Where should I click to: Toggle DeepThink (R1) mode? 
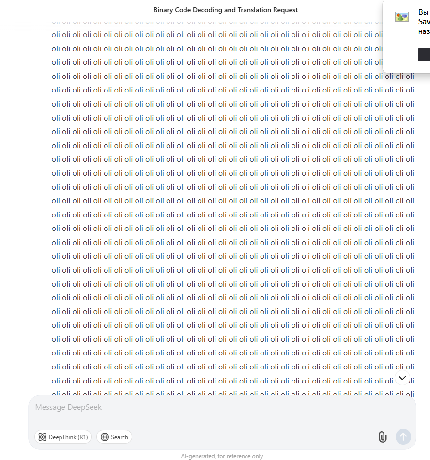(x=63, y=437)
